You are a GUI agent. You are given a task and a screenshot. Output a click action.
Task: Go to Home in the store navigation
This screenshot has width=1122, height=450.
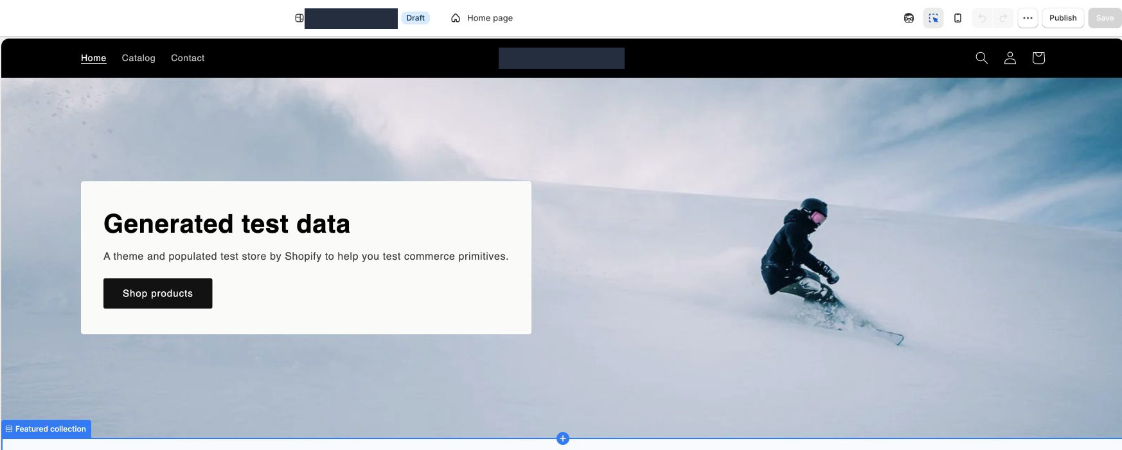[93, 58]
